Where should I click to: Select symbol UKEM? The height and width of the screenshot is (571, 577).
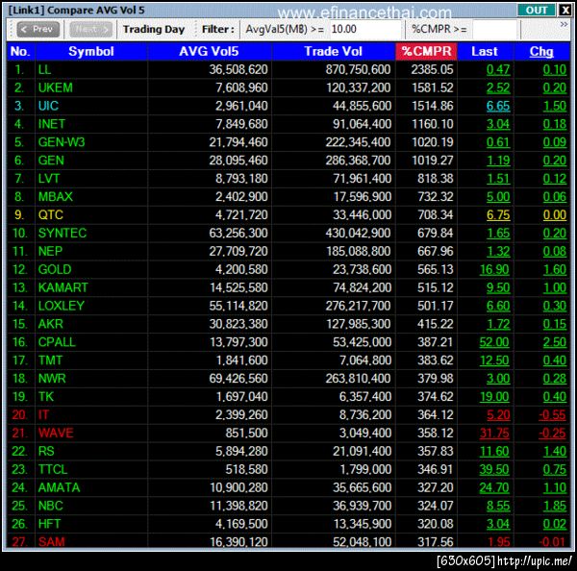click(x=55, y=87)
